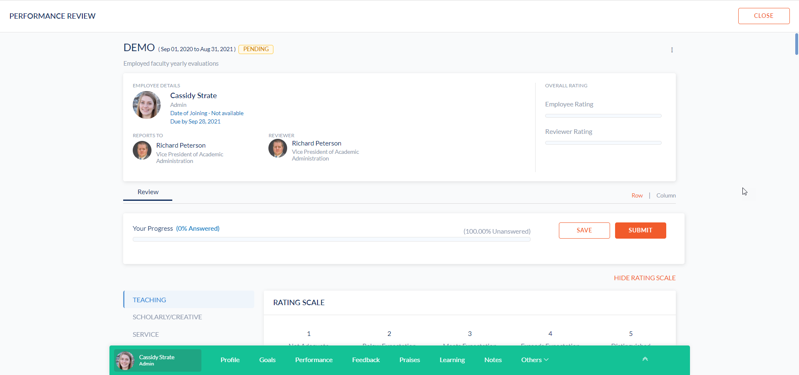Click 'Due by Sep 28, 2021' text
The height and width of the screenshot is (375, 799).
coord(195,121)
